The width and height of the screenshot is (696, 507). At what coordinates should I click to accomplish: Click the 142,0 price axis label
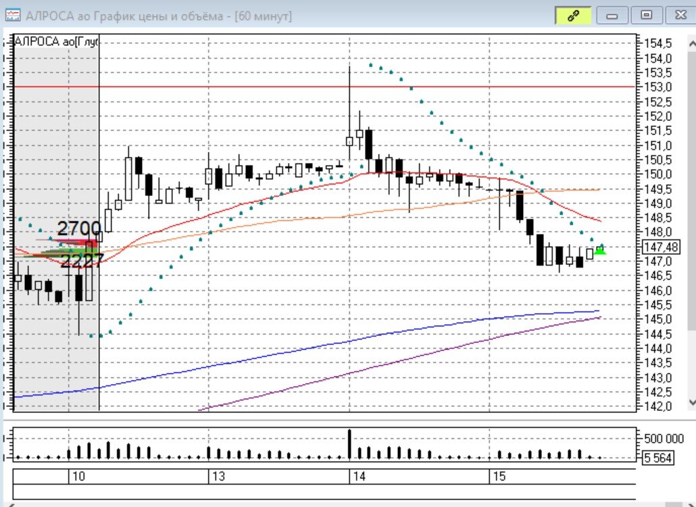(x=658, y=406)
